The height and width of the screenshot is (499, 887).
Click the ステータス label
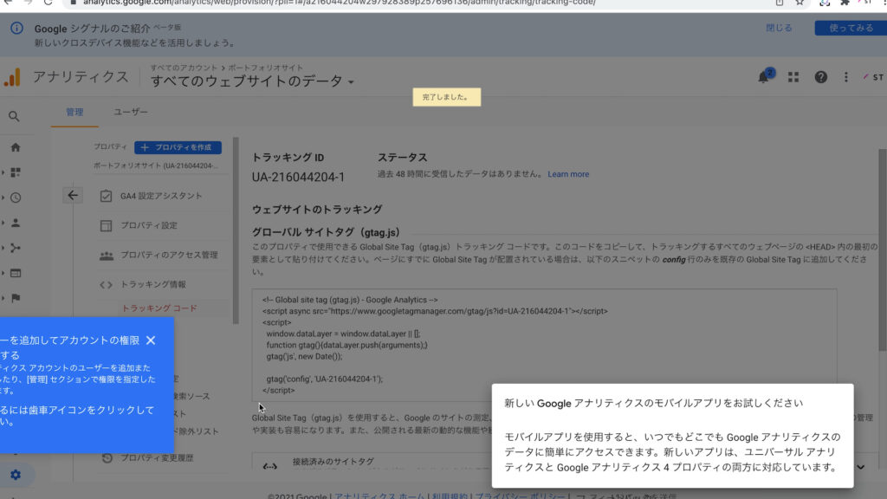pyautogui.click(x=402, y=158)
